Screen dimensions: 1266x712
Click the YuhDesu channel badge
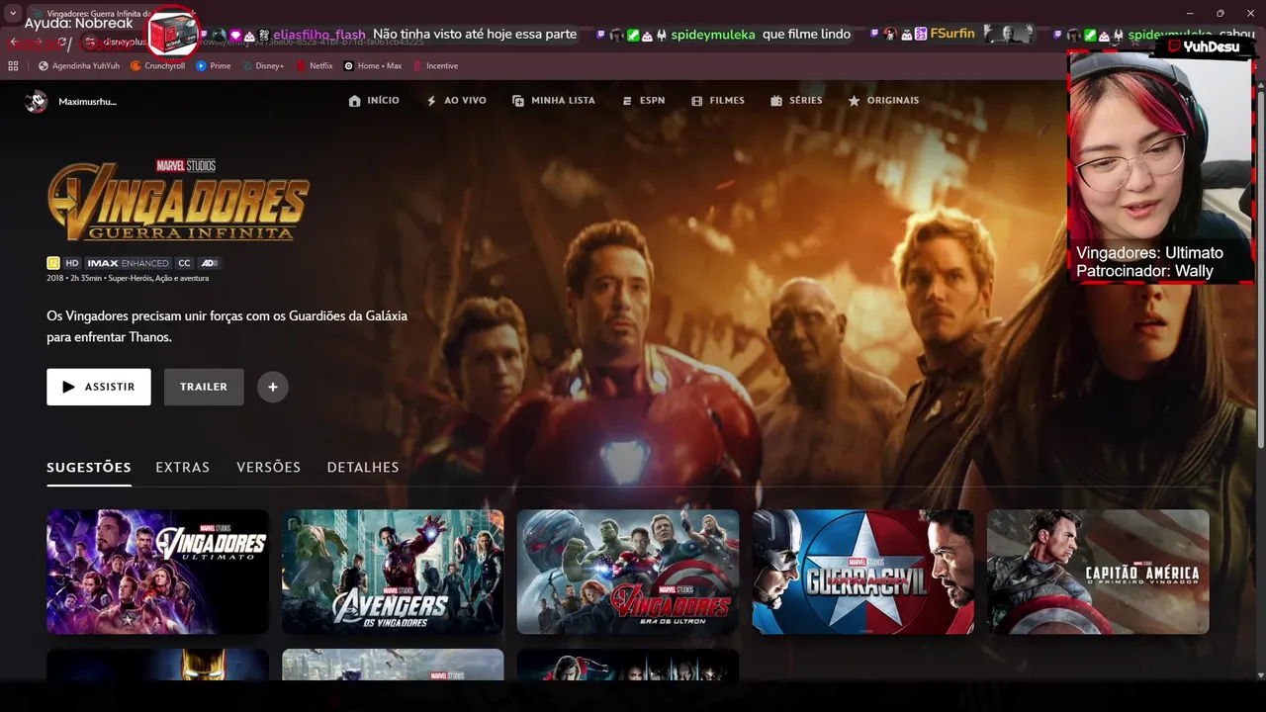point(1203,46)
